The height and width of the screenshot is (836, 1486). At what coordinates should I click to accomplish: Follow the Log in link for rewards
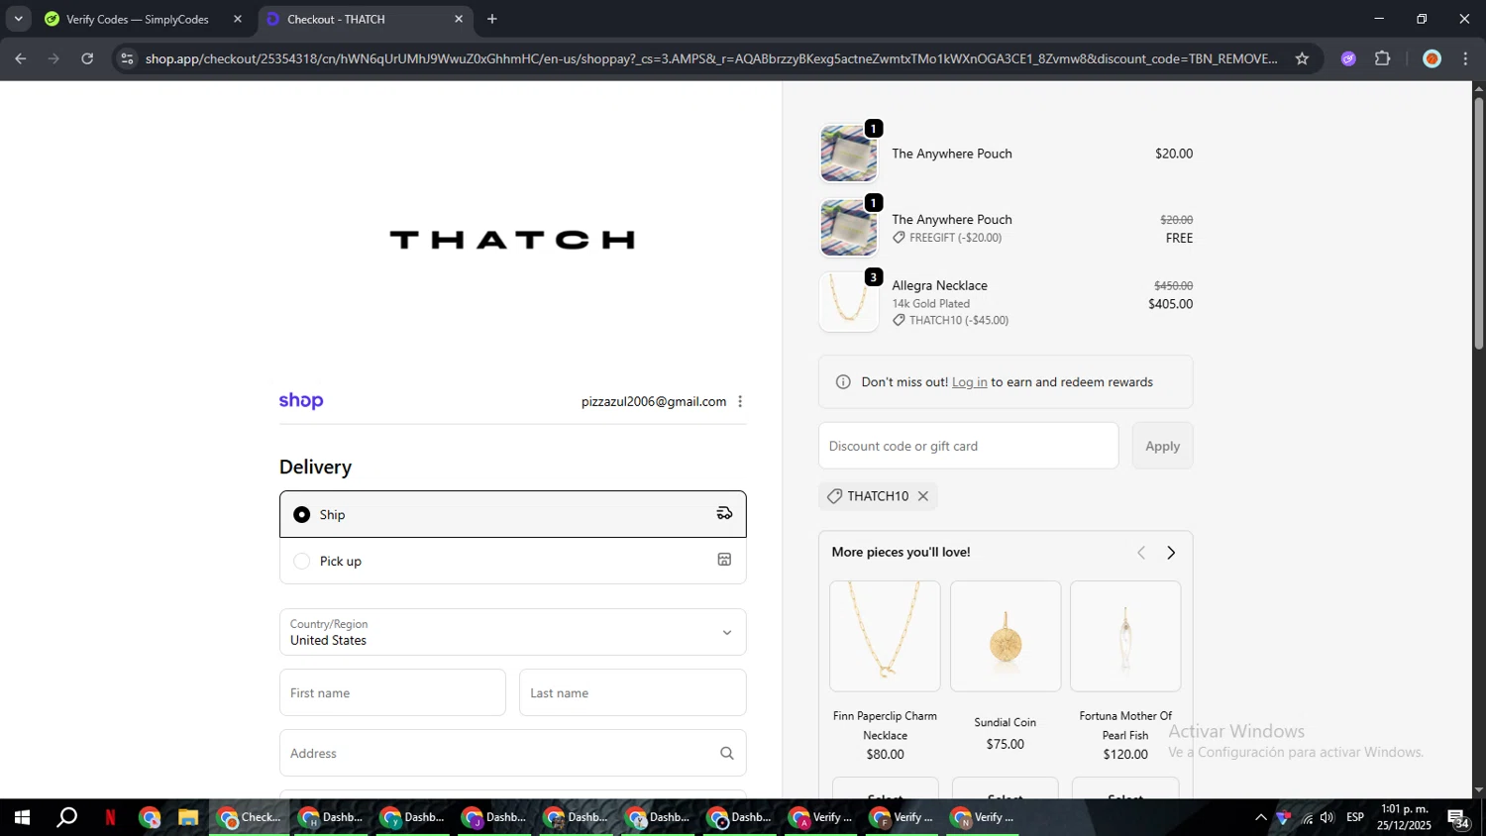coord(969,382)
